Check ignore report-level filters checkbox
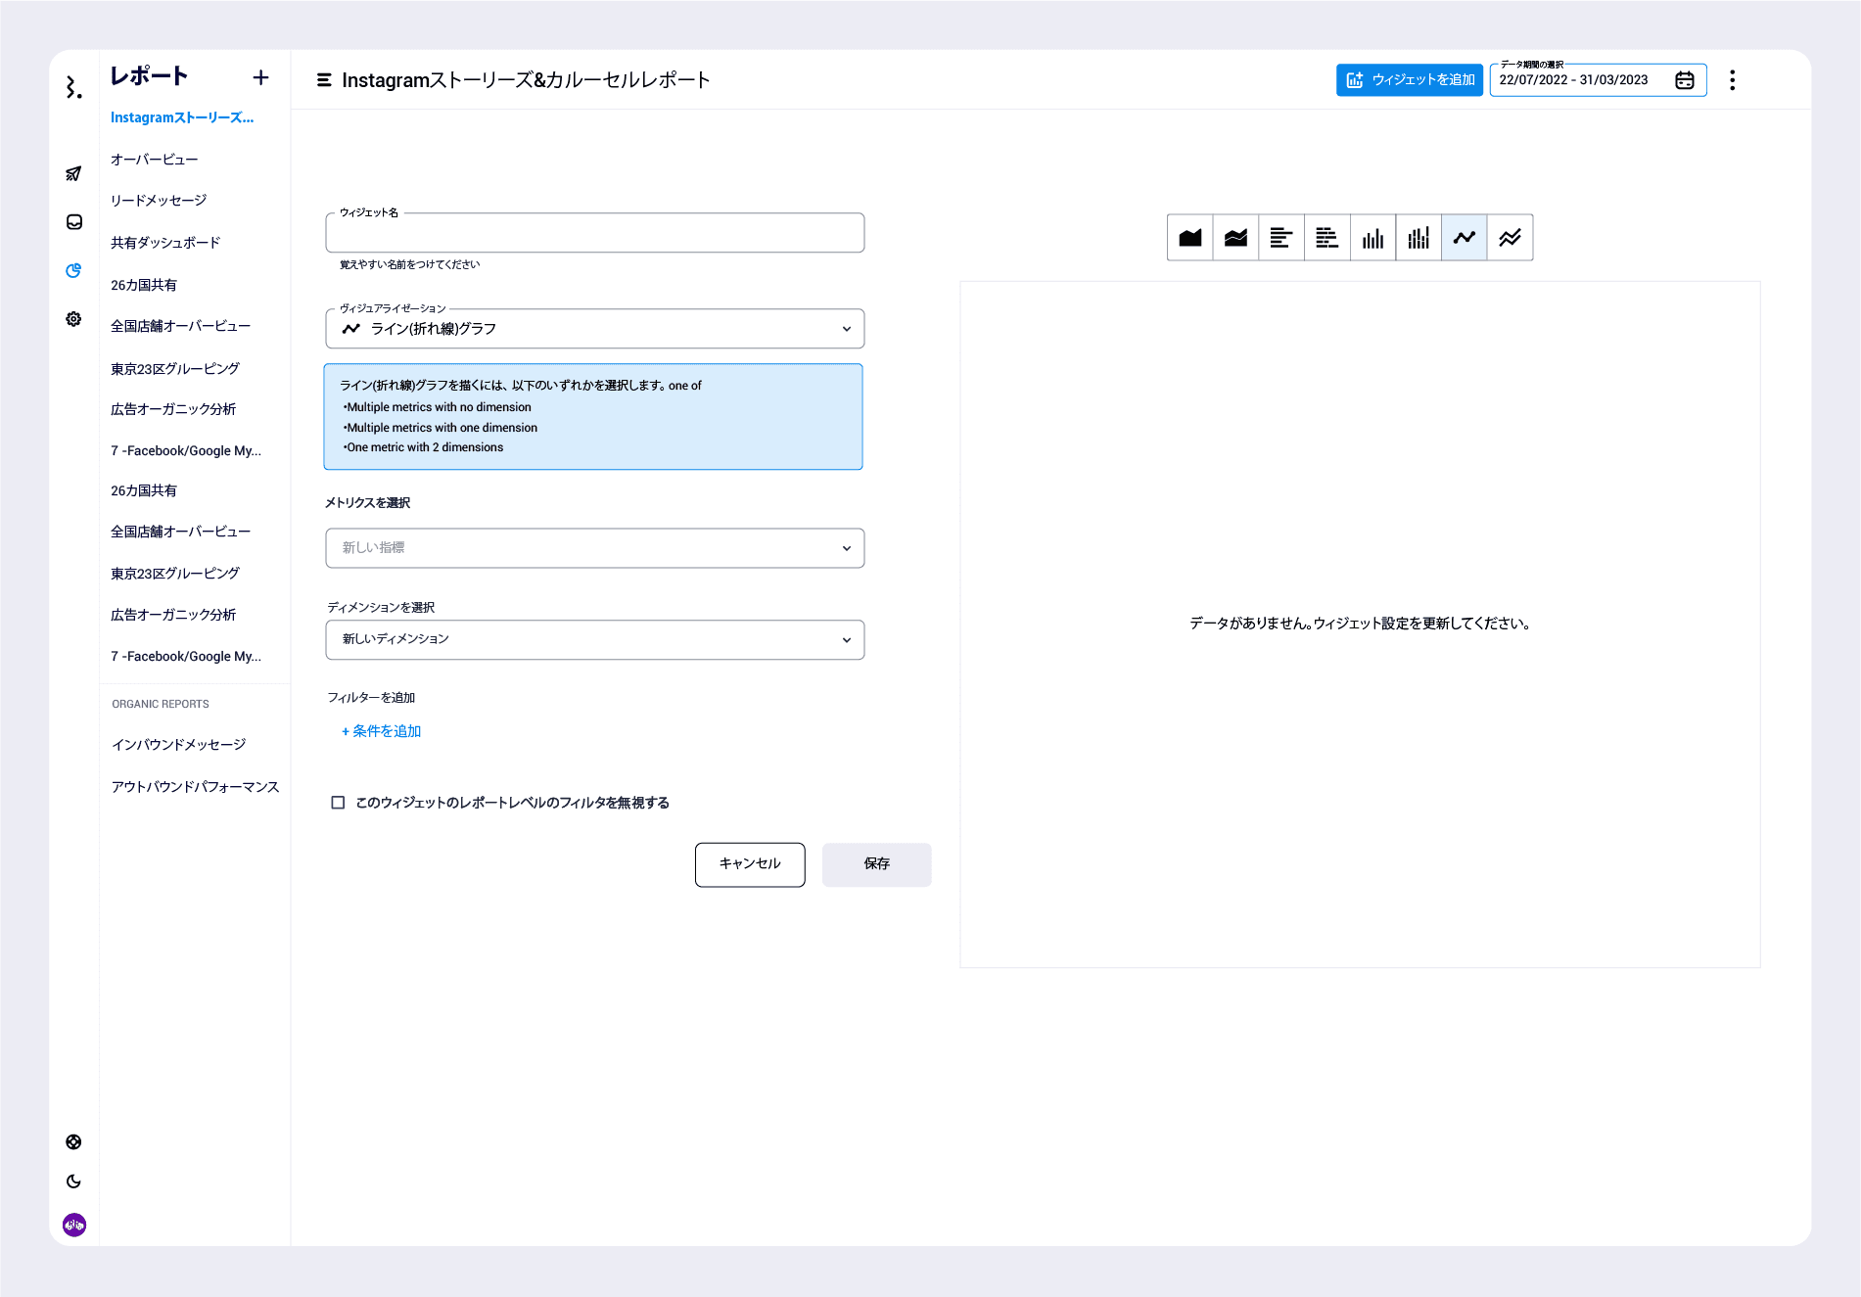 click(x=338, y=803)
